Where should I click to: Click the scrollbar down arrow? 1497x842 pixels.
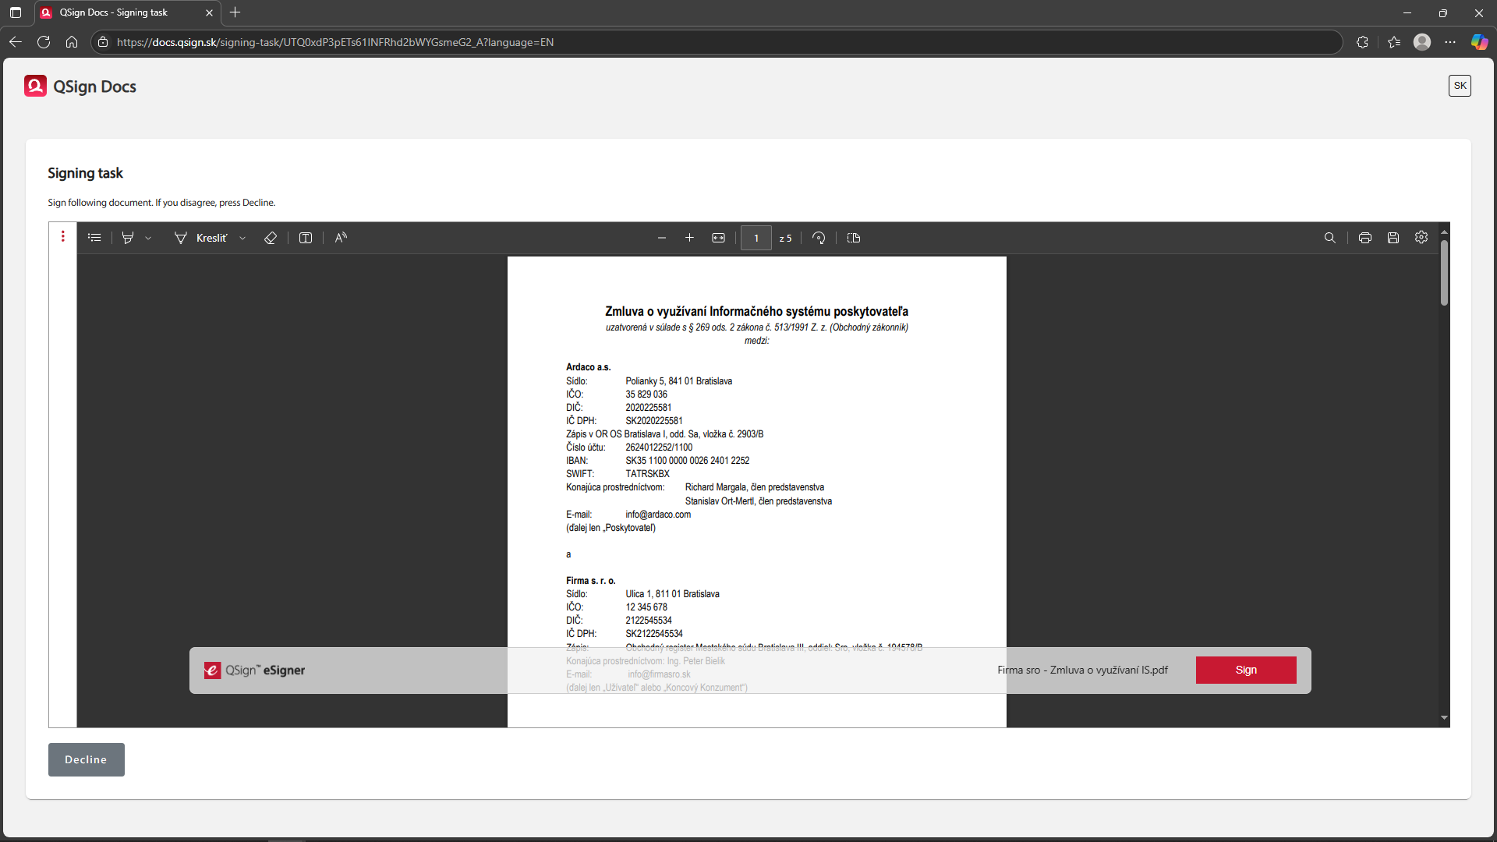coord(1444,718)
